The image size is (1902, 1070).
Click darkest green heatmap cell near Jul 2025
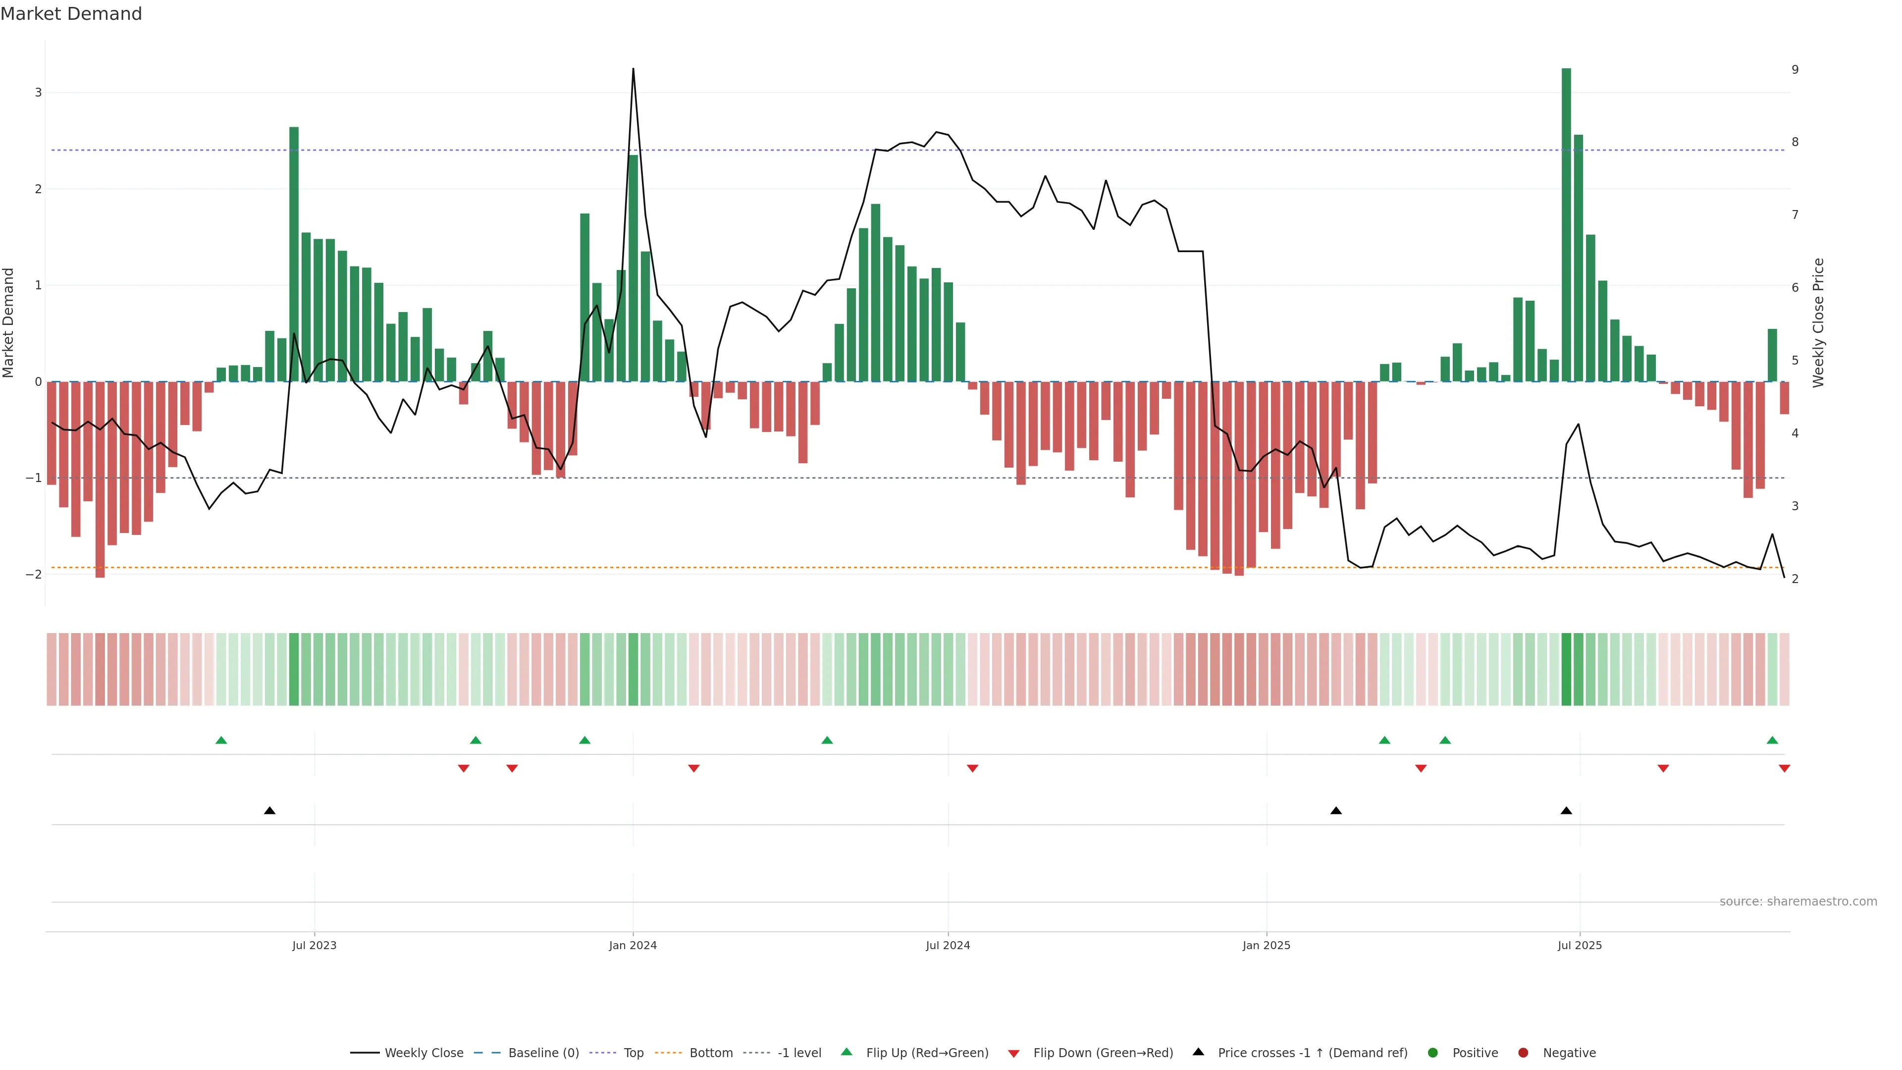click(x=1566, y=669)
